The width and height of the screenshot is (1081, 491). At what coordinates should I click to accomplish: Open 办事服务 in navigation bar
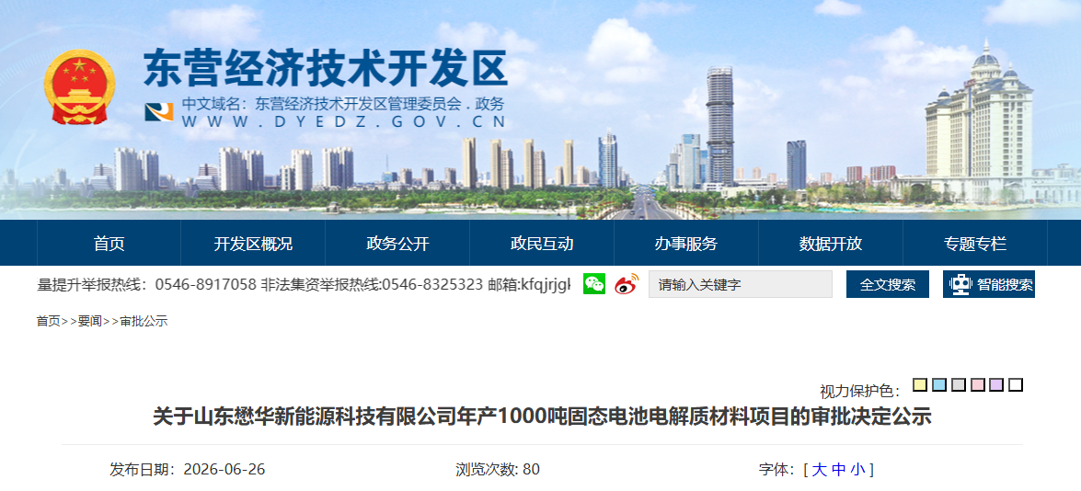(x=686, y=243)
